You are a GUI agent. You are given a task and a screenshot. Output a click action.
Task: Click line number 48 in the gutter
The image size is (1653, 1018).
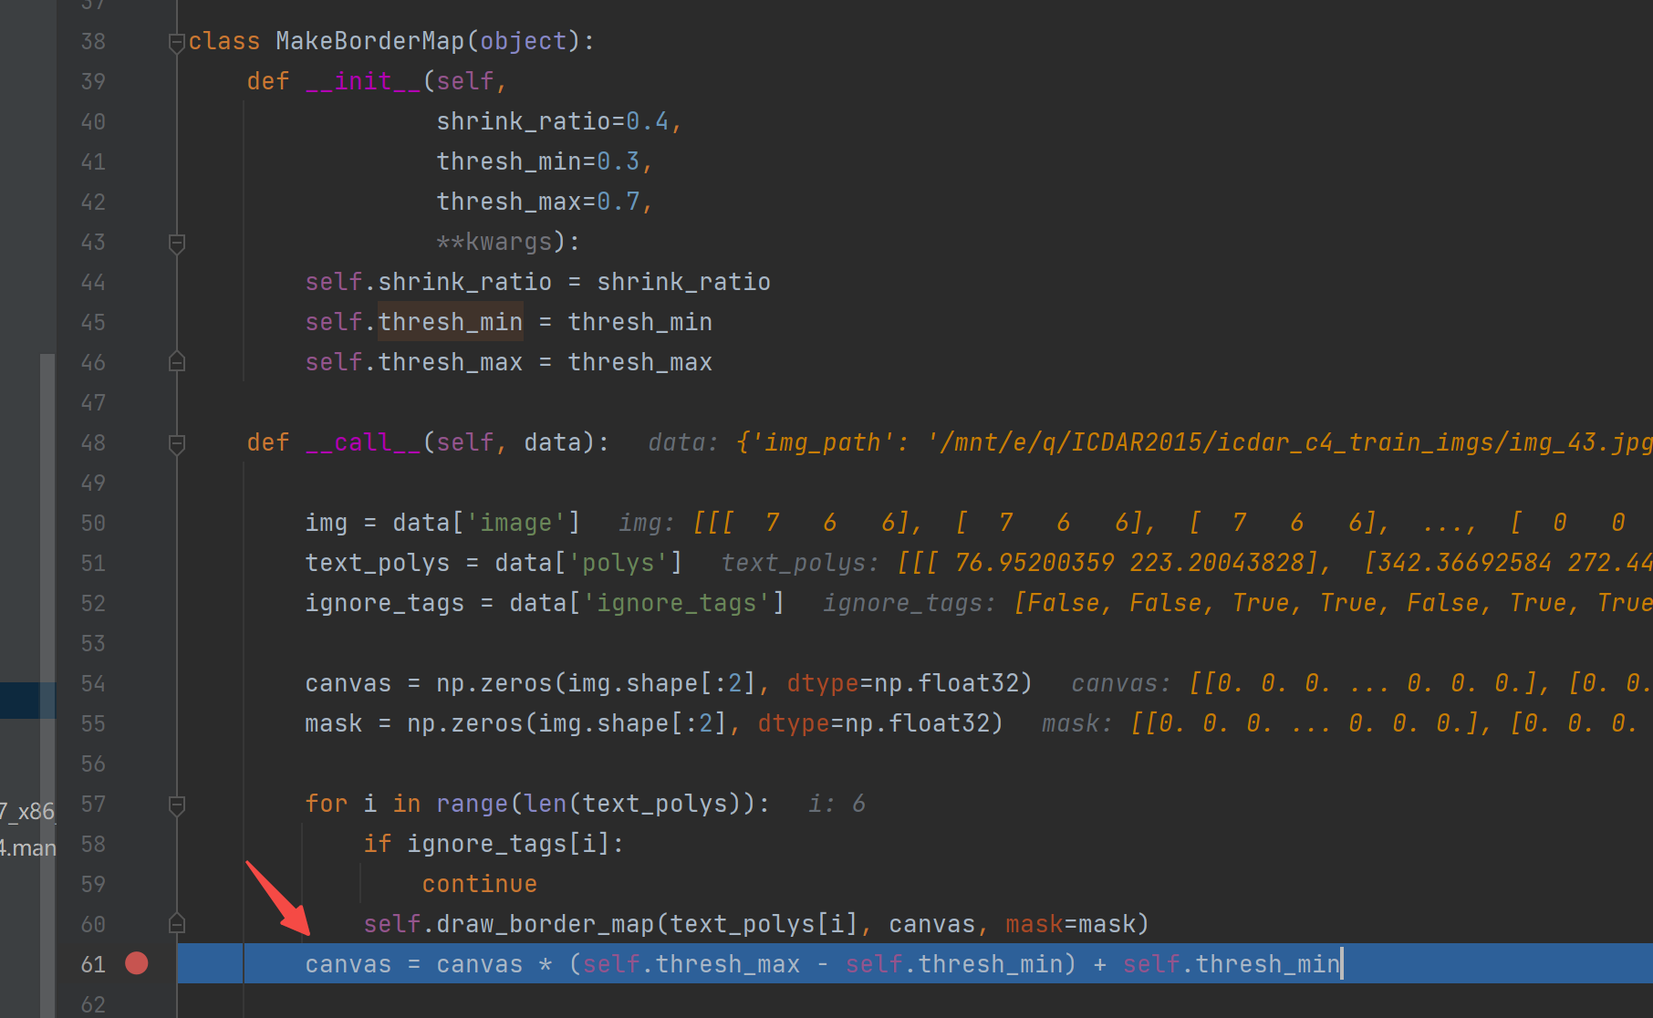click(x=93, y=442)
